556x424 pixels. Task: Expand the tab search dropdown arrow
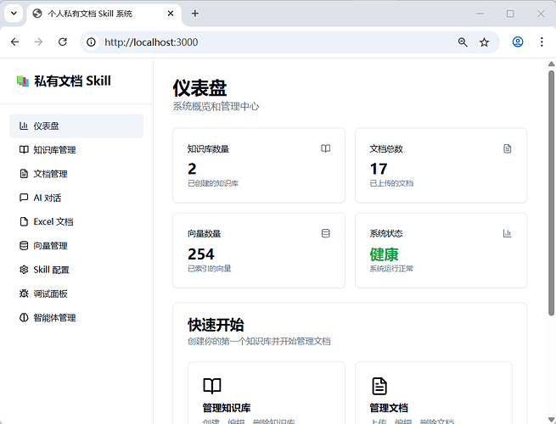14,14
